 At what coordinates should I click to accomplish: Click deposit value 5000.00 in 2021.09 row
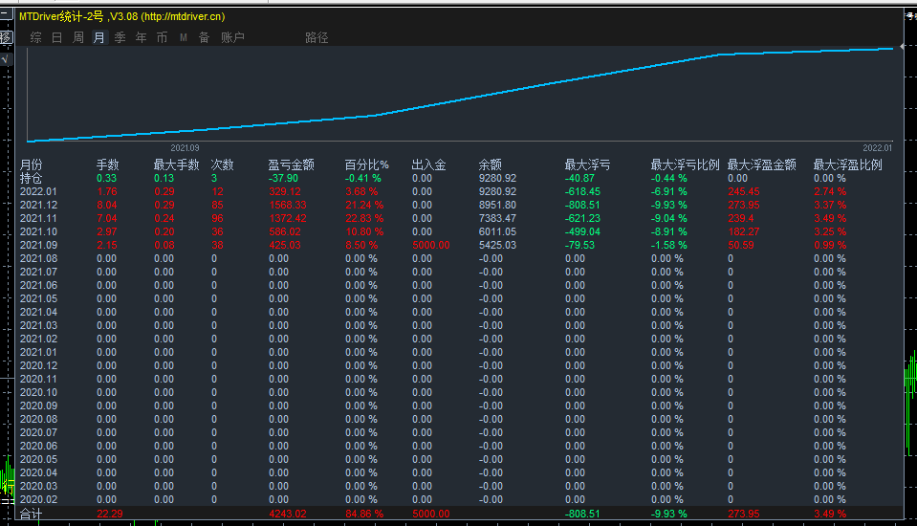tap(431, 245)
